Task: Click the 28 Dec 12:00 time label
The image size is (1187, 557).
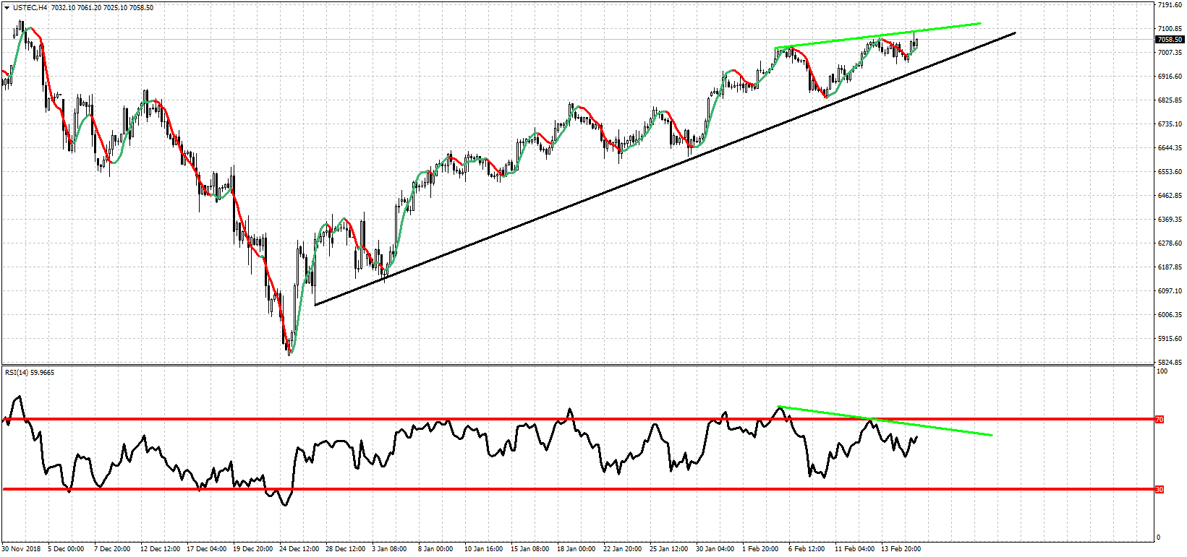Action: click(x=346, y=549)
